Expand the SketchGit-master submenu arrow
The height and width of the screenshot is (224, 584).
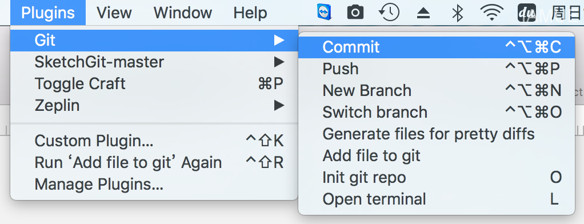[x=279, y=62]
